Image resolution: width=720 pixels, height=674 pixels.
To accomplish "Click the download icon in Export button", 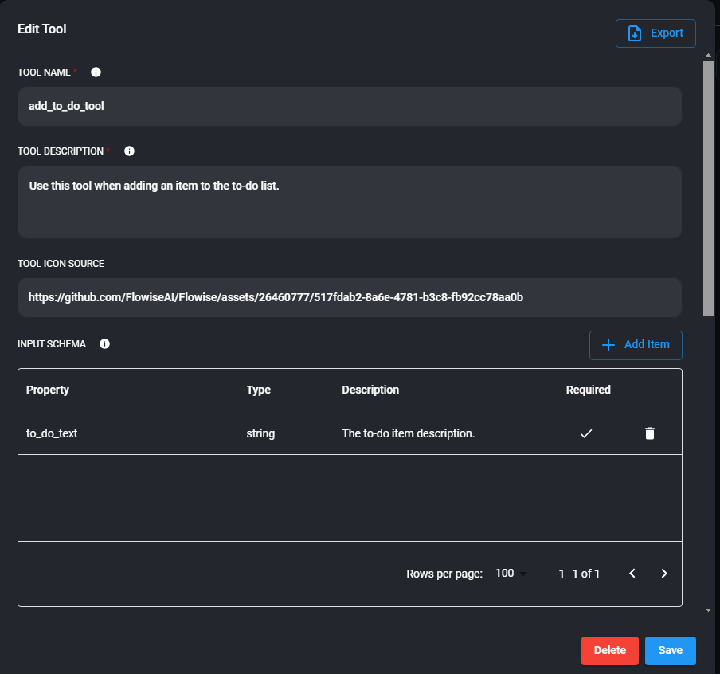I will click(x=635, y=33).
